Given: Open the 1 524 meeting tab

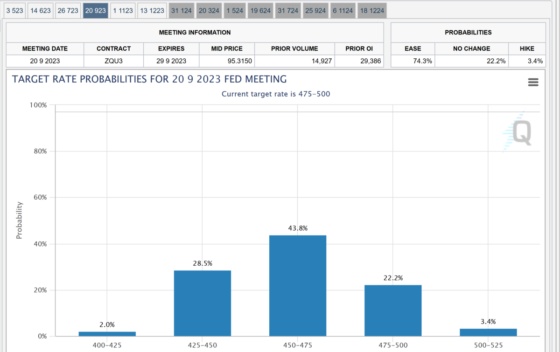Looking at the screenshot, I should tap(235, 10).
